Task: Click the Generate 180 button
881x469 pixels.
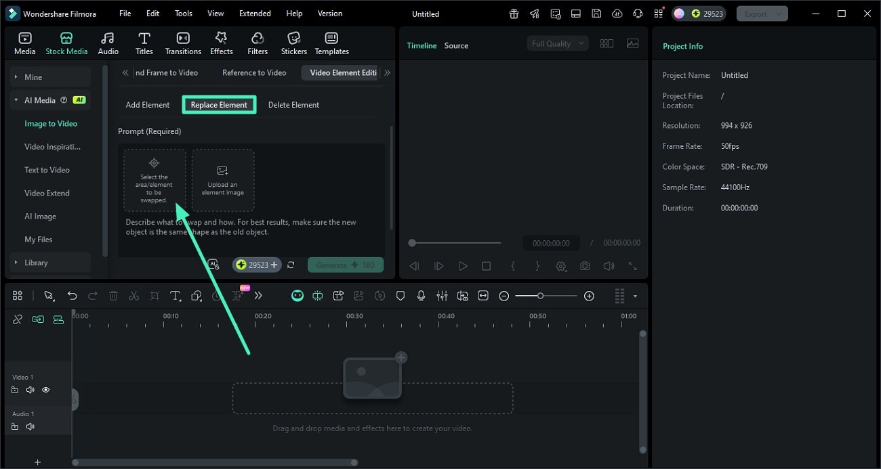Action: pyautogui.click(x=346, y=265)
